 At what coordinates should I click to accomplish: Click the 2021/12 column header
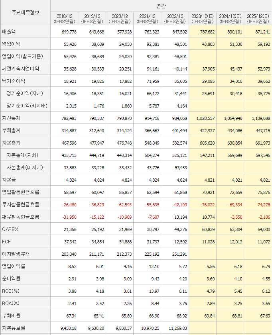[147, 19]
